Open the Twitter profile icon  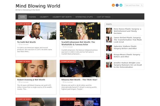pos(121,5)
